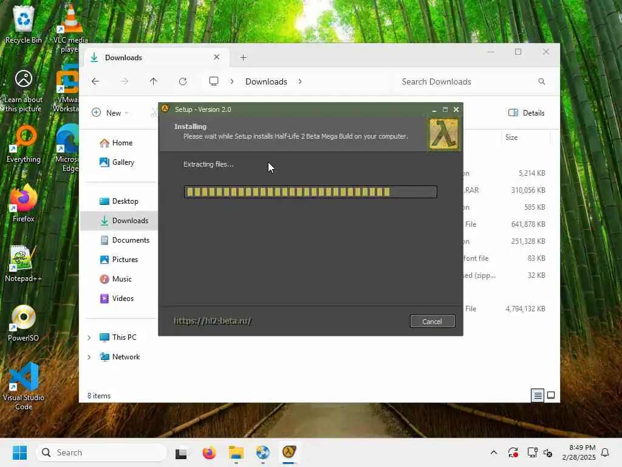Expand chevron before Downloads in address bar
The image size is (622, 467).
(x=232, y=81)
